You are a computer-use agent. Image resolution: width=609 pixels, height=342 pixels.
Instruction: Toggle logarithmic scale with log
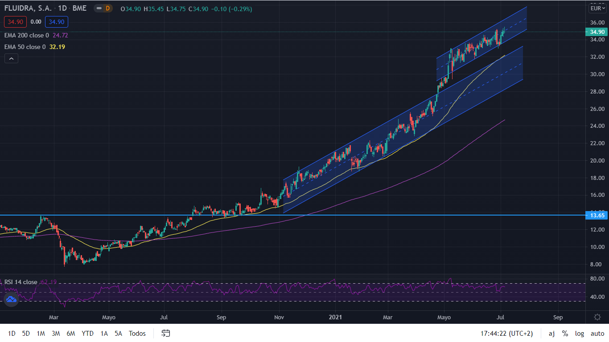579,334
